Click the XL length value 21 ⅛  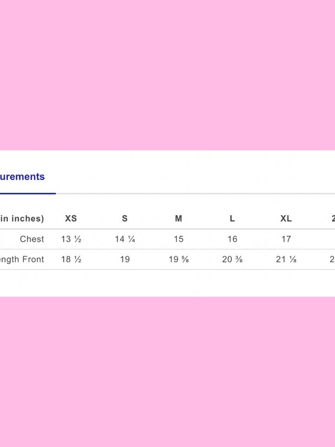point(286,259)
